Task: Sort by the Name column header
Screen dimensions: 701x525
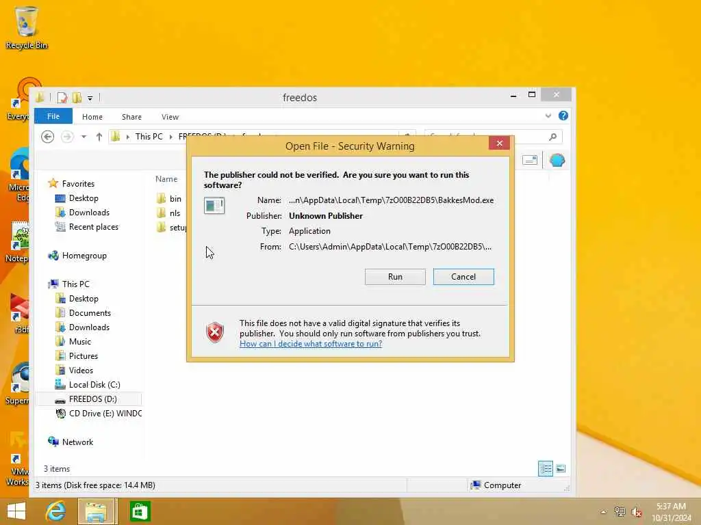Action: (166, 179)
